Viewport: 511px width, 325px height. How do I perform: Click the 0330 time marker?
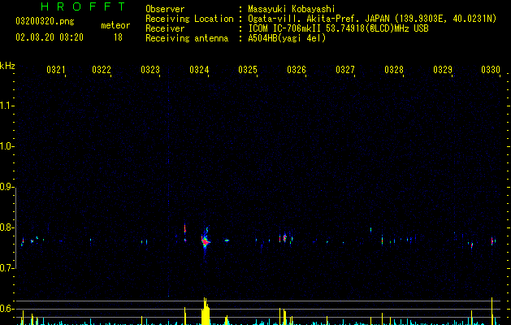491,70
